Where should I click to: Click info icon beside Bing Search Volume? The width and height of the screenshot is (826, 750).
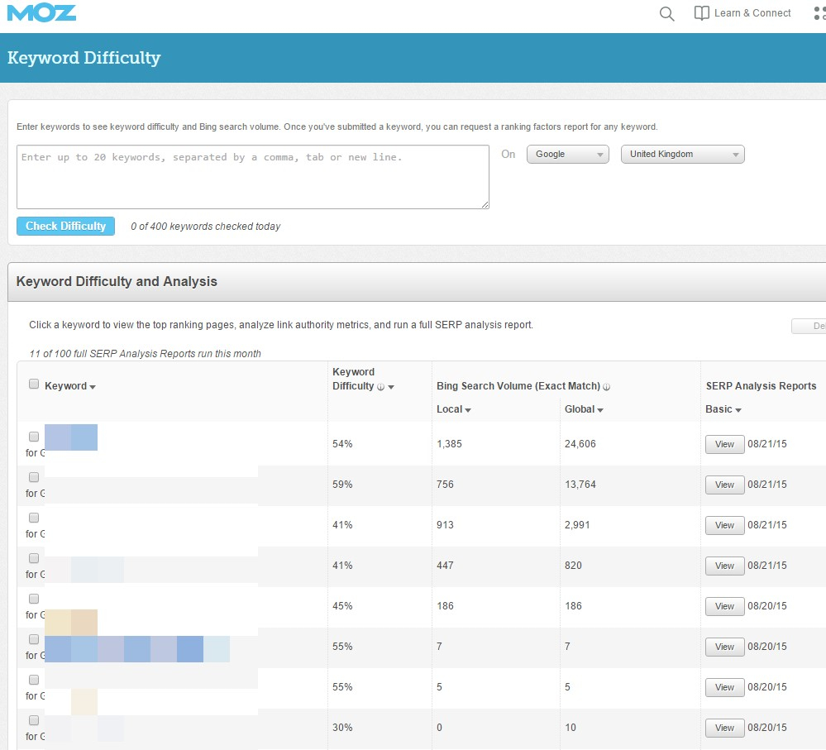click(x=607, y=387)
